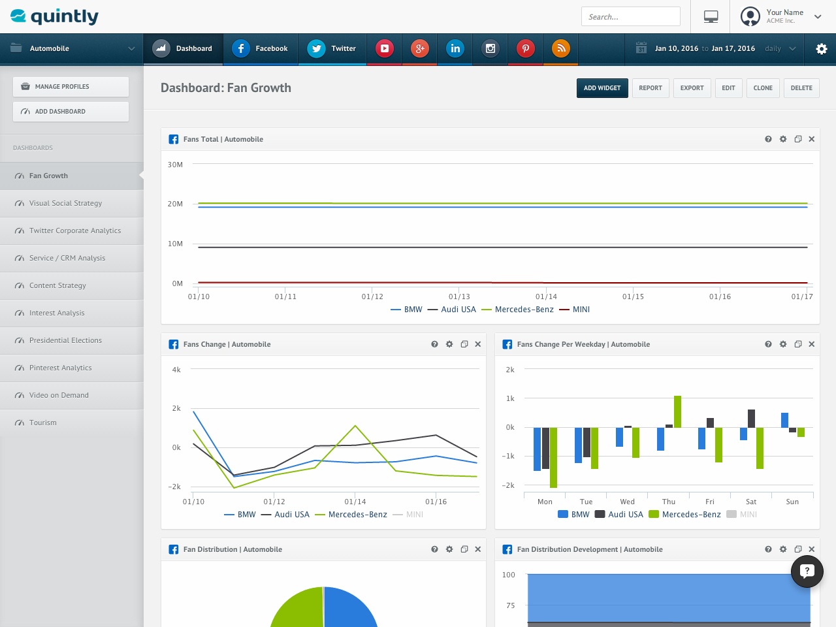Click the Export button

[x=692, y=88]
